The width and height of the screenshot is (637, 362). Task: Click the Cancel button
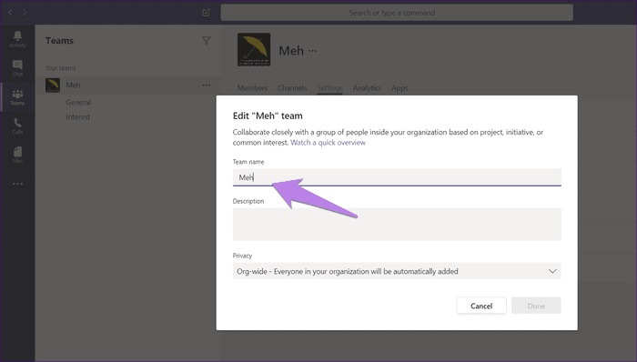[x=481, y=306]
